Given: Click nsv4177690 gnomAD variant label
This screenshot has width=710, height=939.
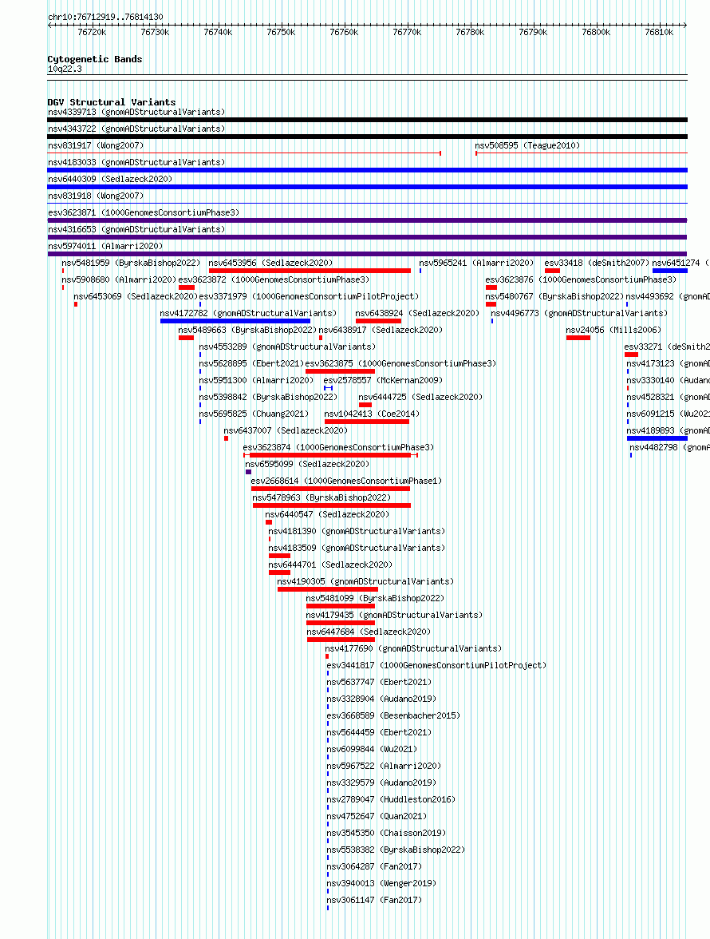Looking at the screenshot, I should (413, 648).
